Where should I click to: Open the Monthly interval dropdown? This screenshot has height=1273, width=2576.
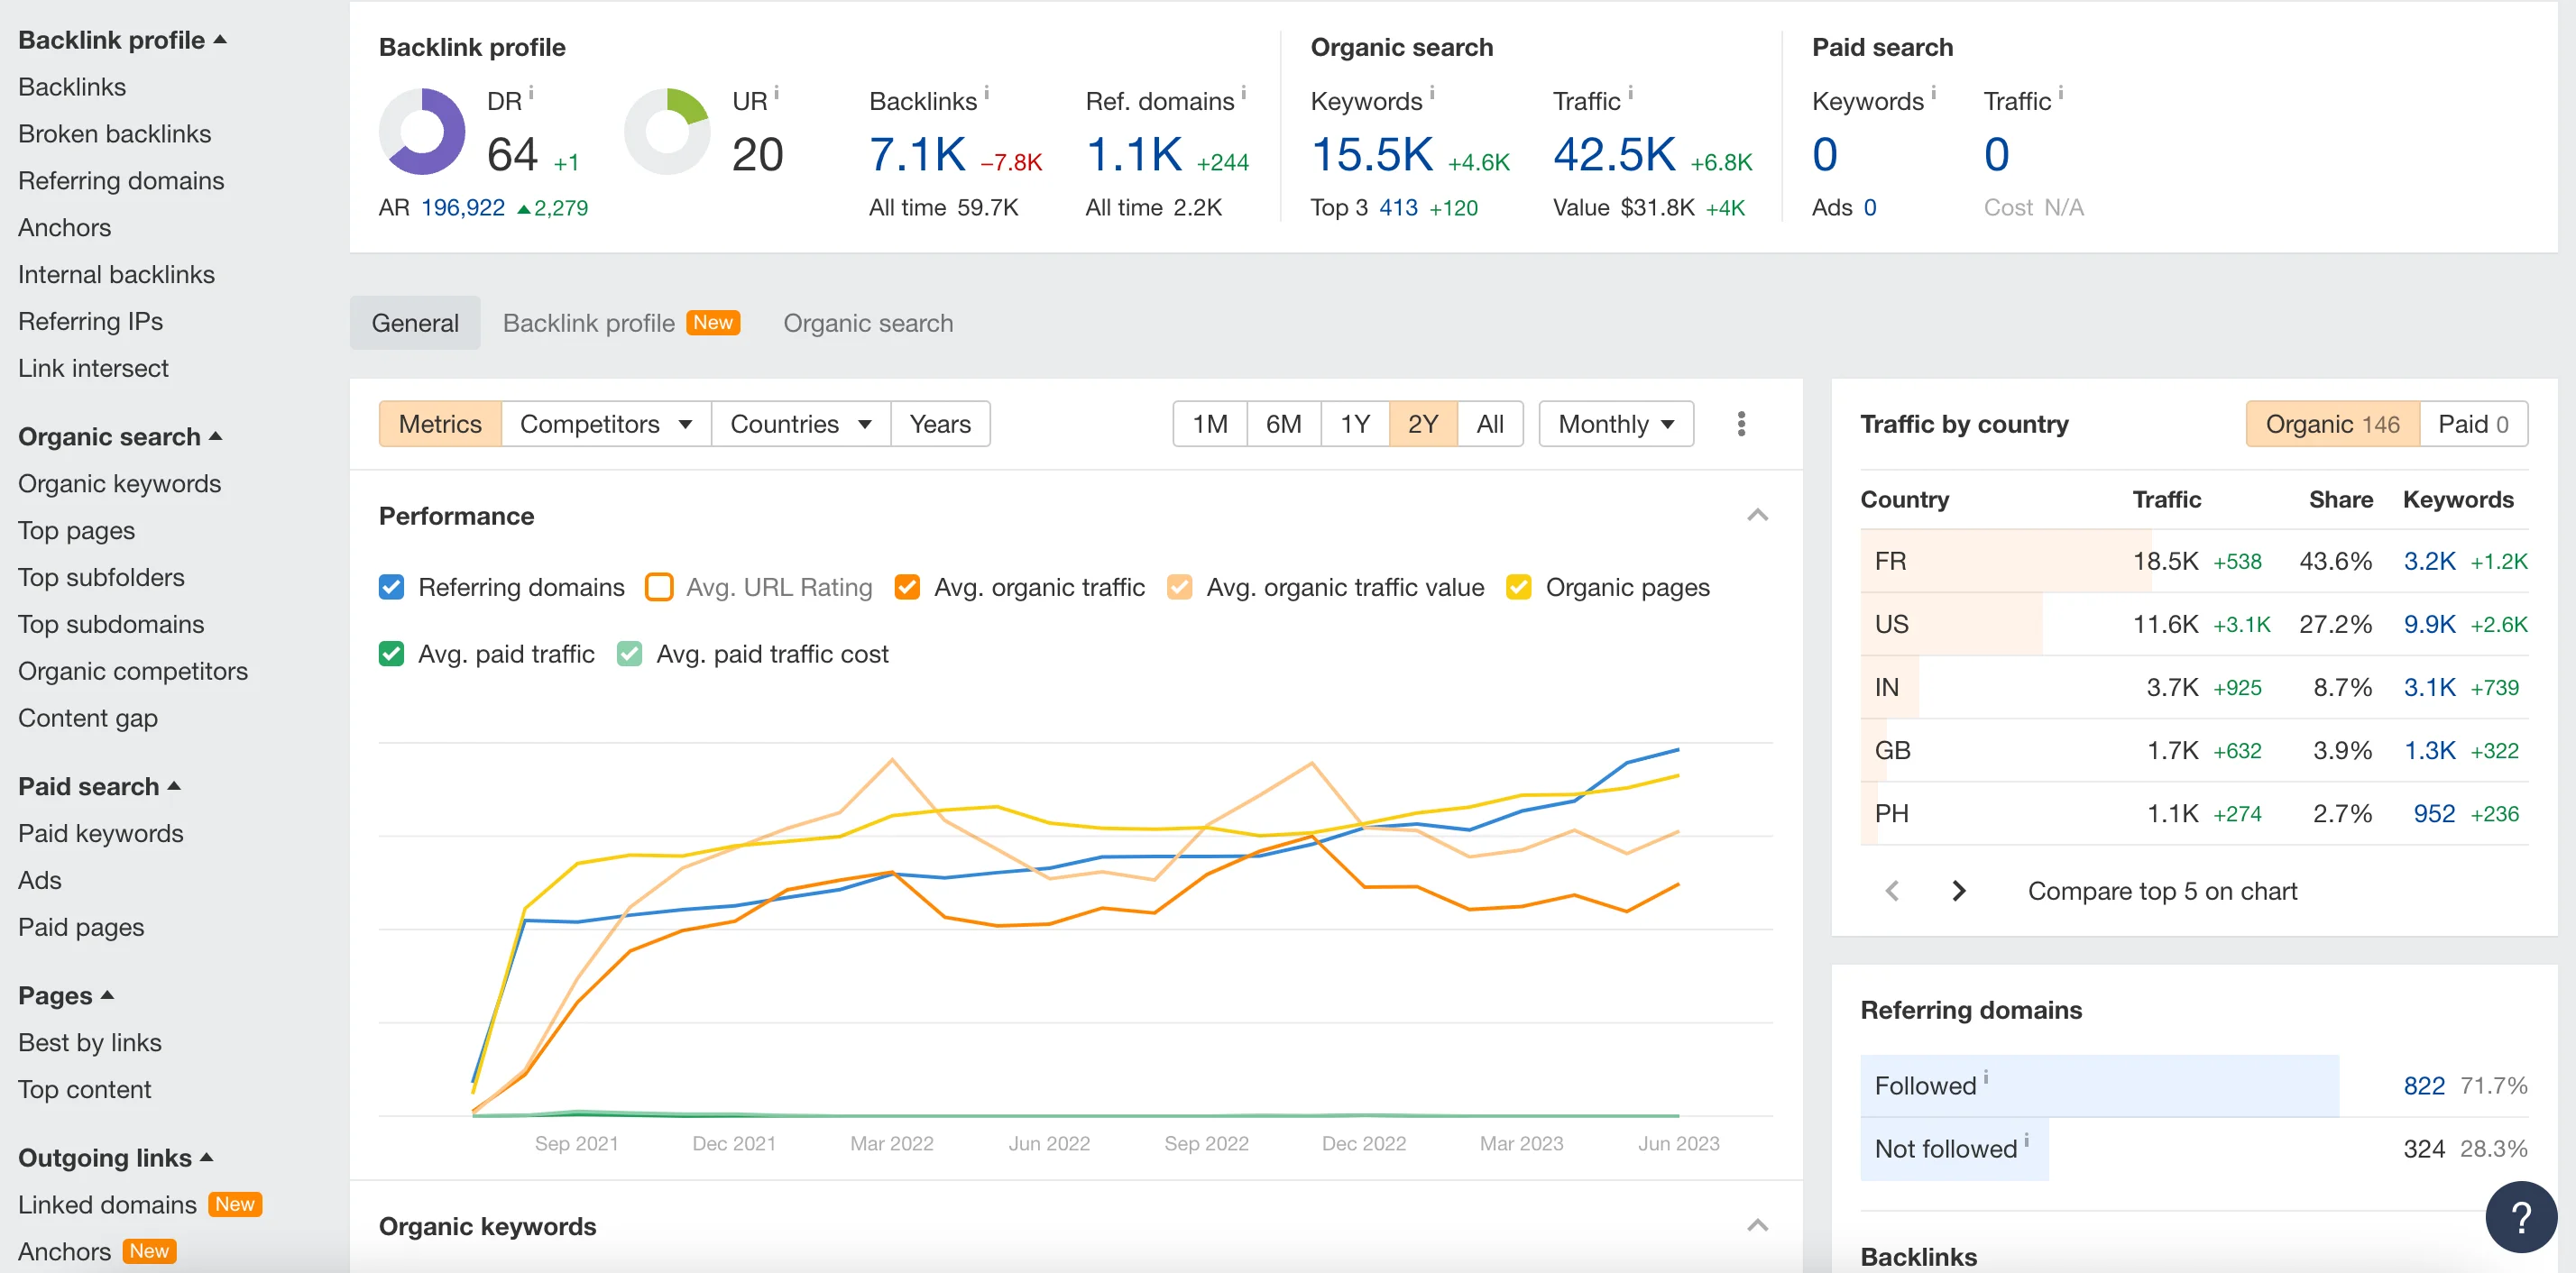point(1615,424)
